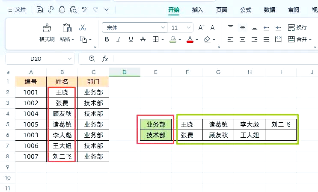
Task: Switch to the 数据 tab
Action: click(270, 10)
